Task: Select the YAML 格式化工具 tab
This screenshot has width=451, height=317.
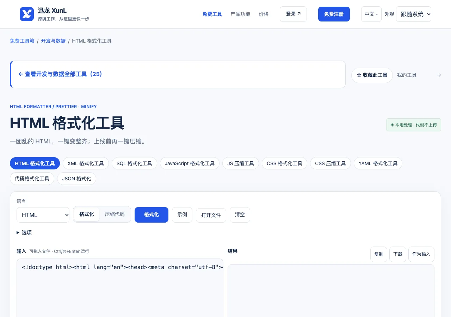Action: (378, 163)
